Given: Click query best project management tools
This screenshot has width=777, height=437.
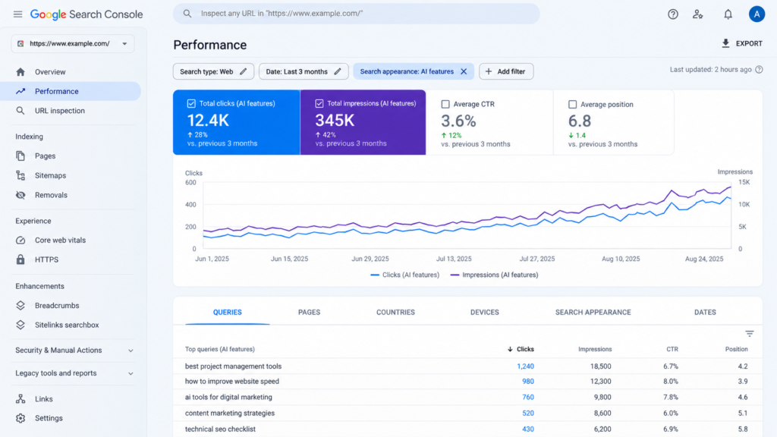Looking at the screenshot, I should pos(234,366).
